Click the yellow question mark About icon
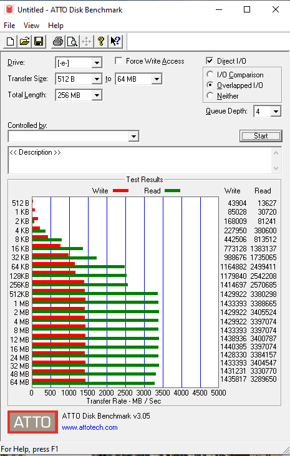Image resolution: width=290 pixels, height=456 pixels. click(101, 42)
